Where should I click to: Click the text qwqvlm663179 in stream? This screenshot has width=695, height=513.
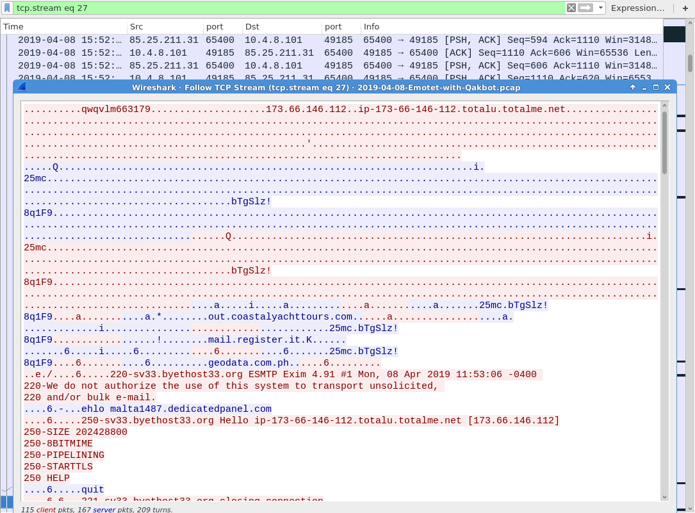click(116, 109)
